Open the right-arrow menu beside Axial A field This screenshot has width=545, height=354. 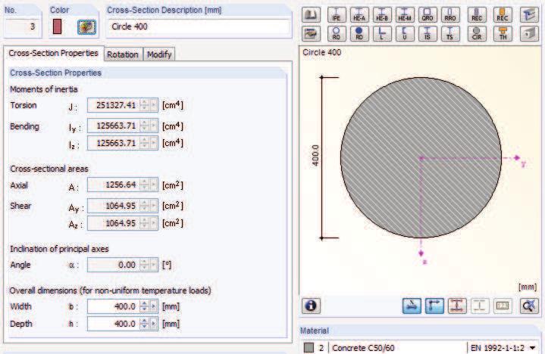point(153,185)
